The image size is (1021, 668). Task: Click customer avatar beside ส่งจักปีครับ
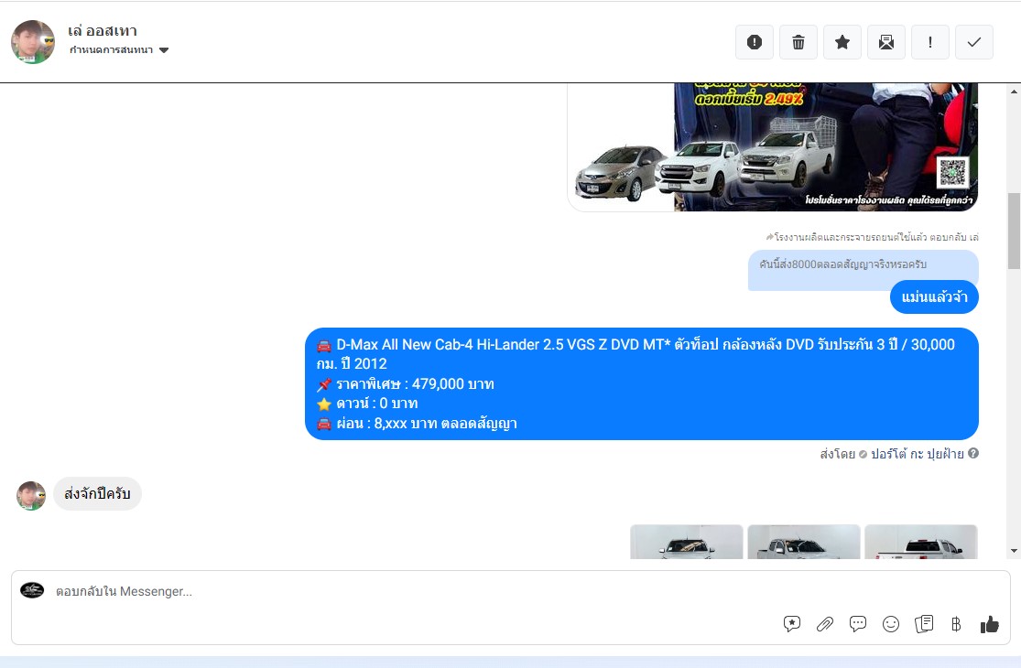click(31, 496)
